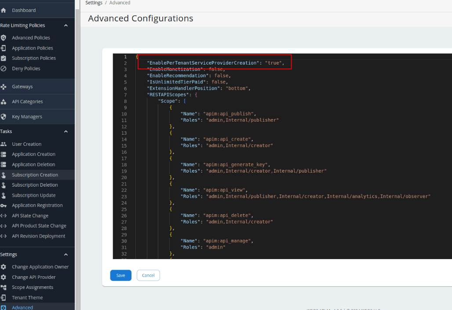
Task: Select the Key Managers shield icon
Action: pyautogui.click(x=4, y=116)
